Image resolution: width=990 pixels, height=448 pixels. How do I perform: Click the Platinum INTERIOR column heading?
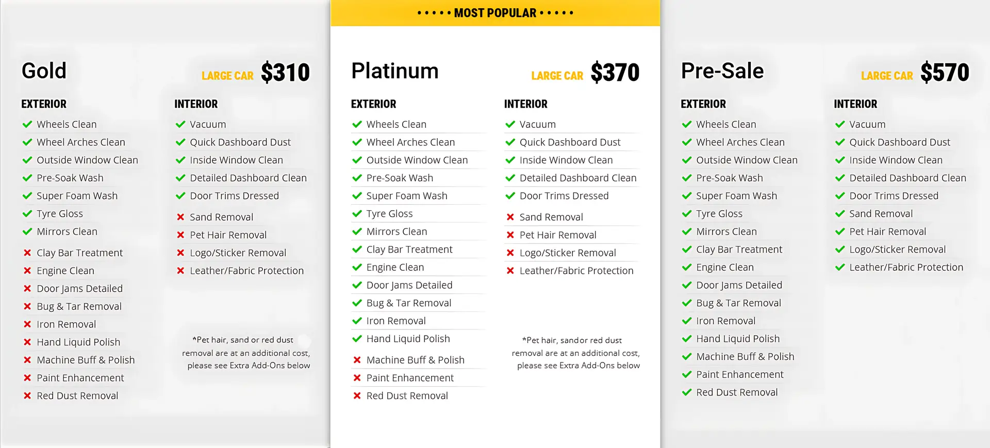click(526, 104)
